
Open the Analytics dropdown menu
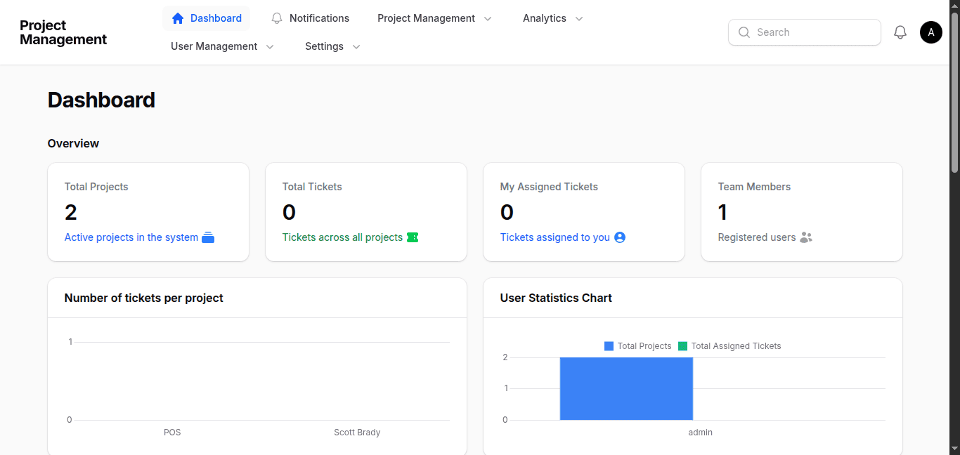552,18
